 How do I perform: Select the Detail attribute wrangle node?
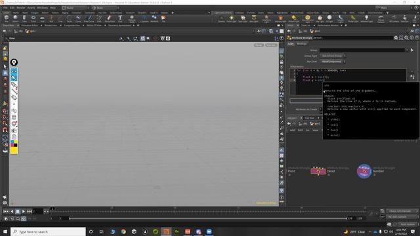click(318, 170)
